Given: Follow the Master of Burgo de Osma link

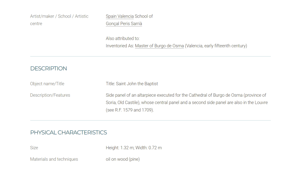Looking at the screenshot, I should point(159,46).
